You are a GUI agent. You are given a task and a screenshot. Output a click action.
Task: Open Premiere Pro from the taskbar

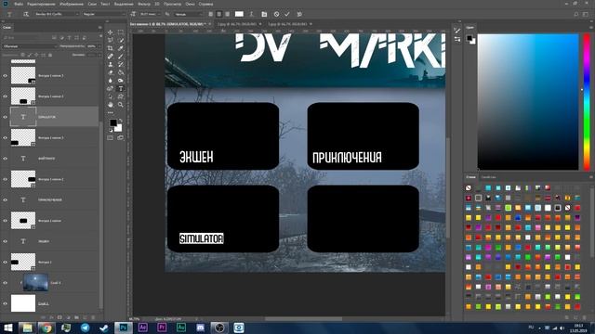tap(162, 328)
